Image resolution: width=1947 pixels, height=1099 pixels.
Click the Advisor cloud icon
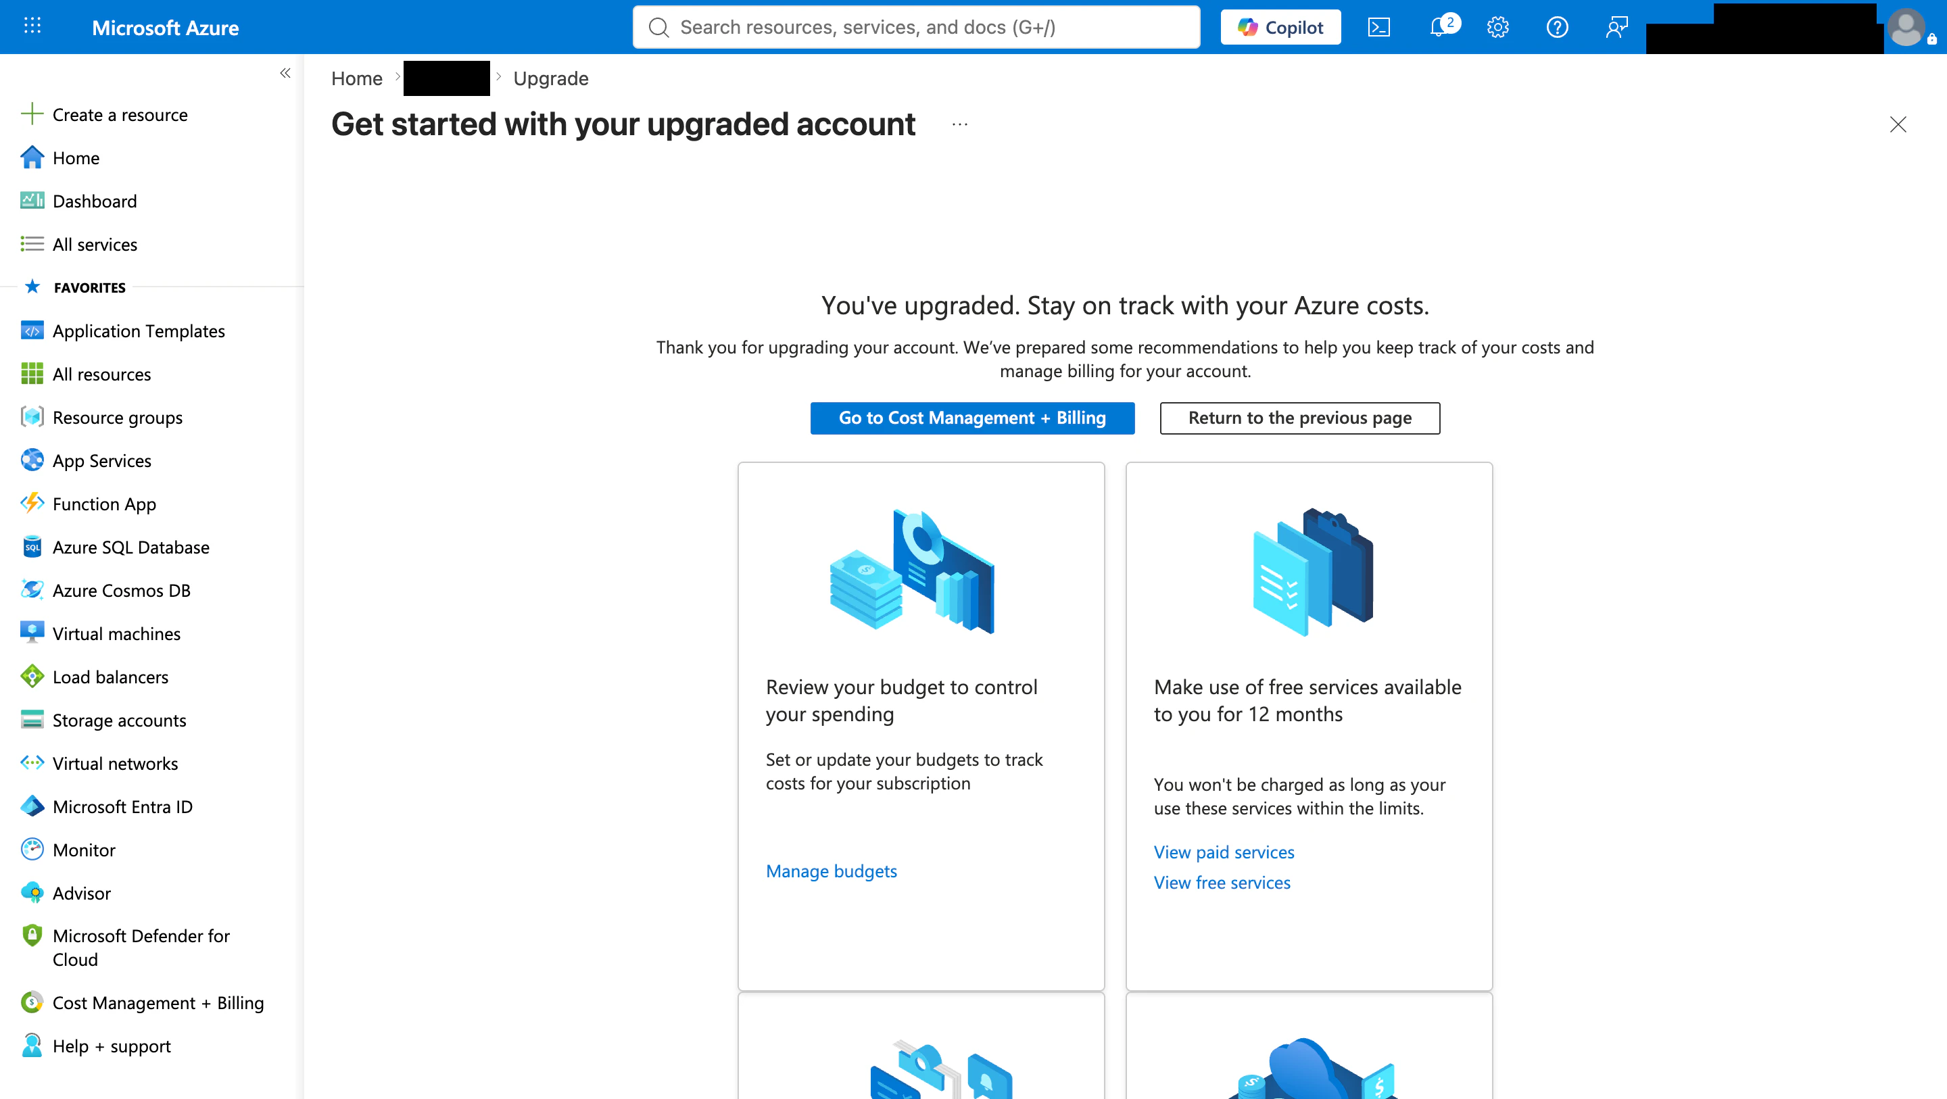click(32, 893)
